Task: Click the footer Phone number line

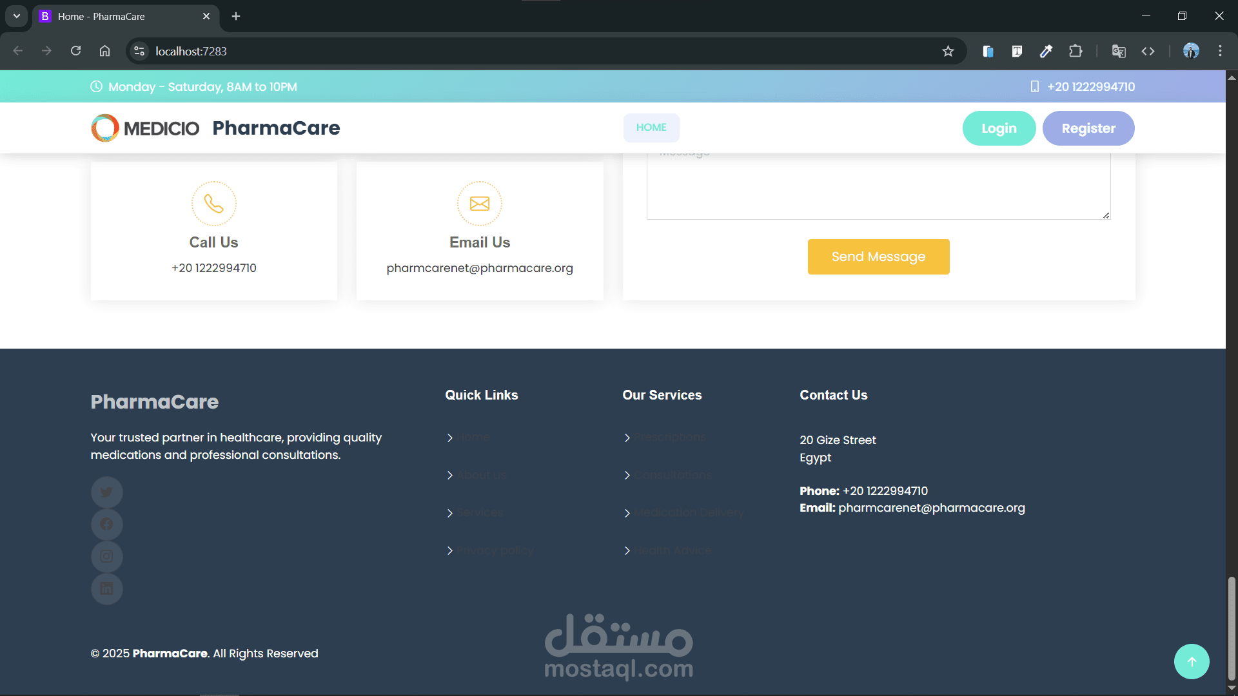Action: pos(864,491)
